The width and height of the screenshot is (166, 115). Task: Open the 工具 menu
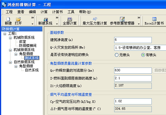click(71, 12)
